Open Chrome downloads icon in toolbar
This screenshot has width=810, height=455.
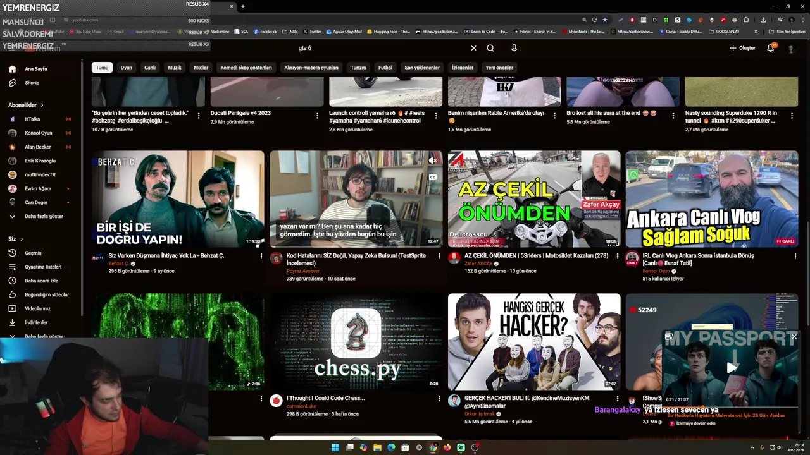[763, 20]
